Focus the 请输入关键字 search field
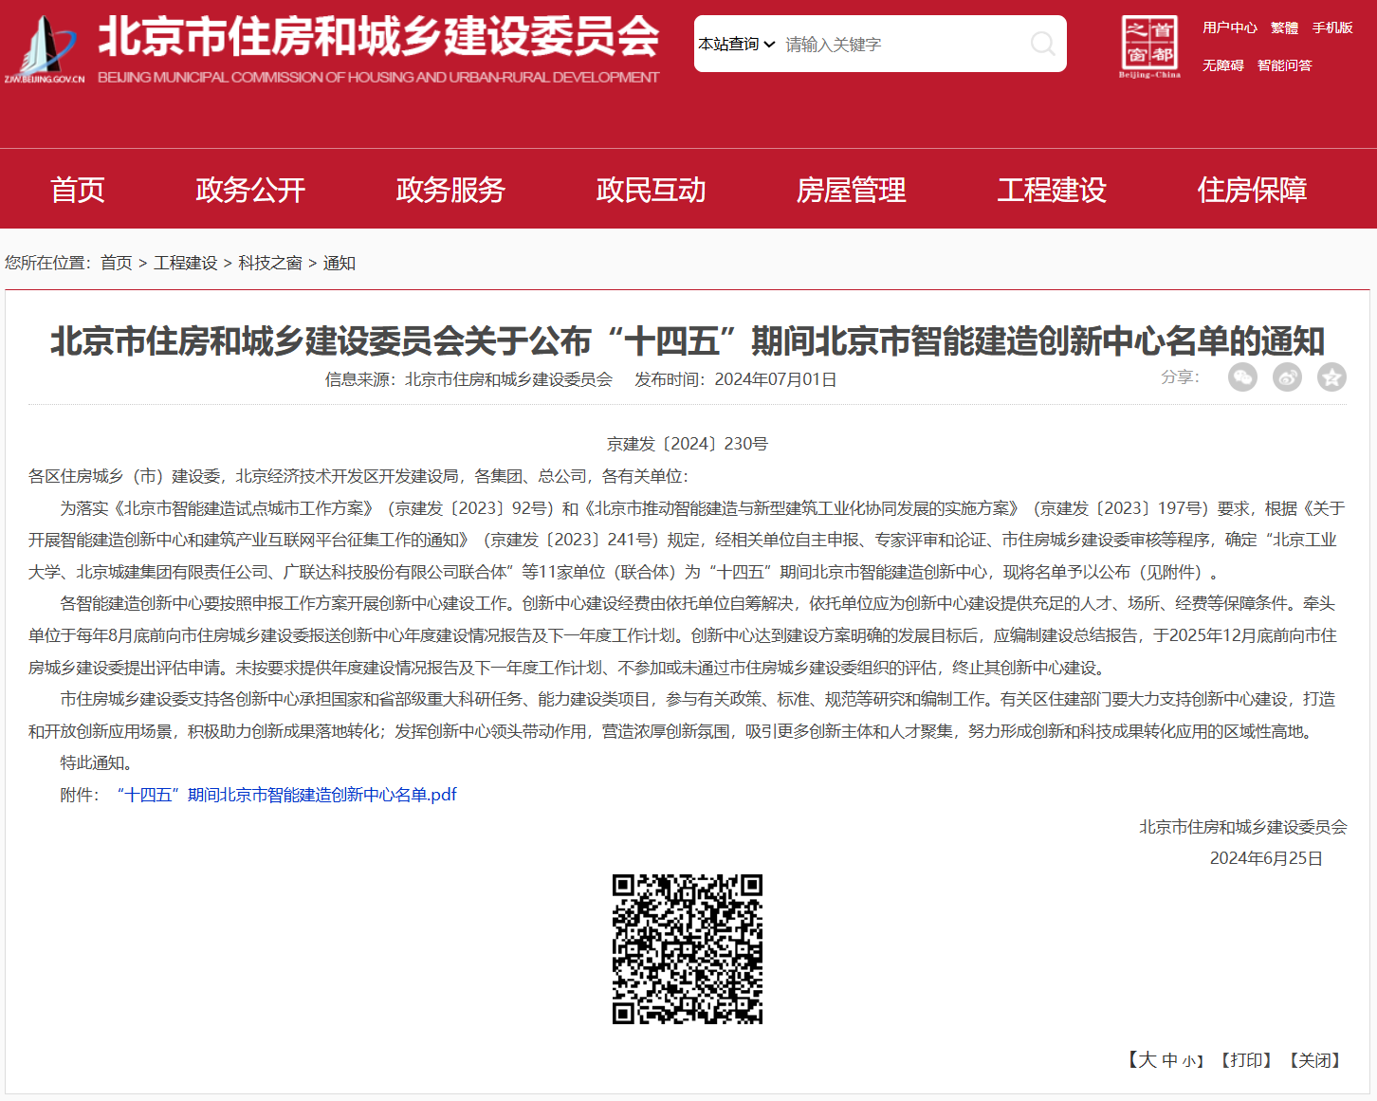1377x1101 pixels. point(901,45)
